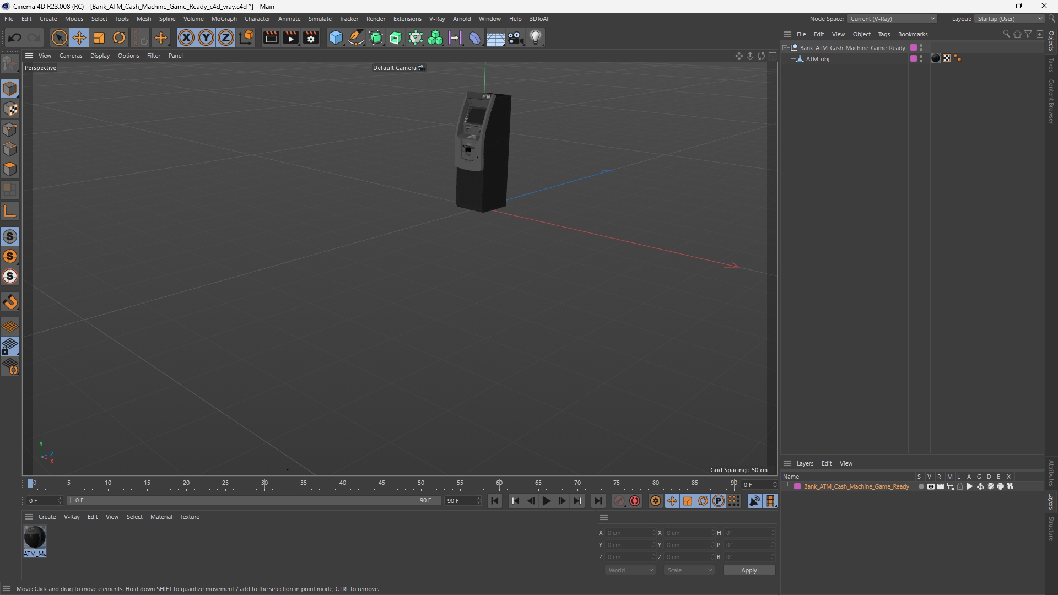Click the pink layer color of ATM_obj
The height and width of the screenshot is (595, 1058).
(x=913, y=58)
